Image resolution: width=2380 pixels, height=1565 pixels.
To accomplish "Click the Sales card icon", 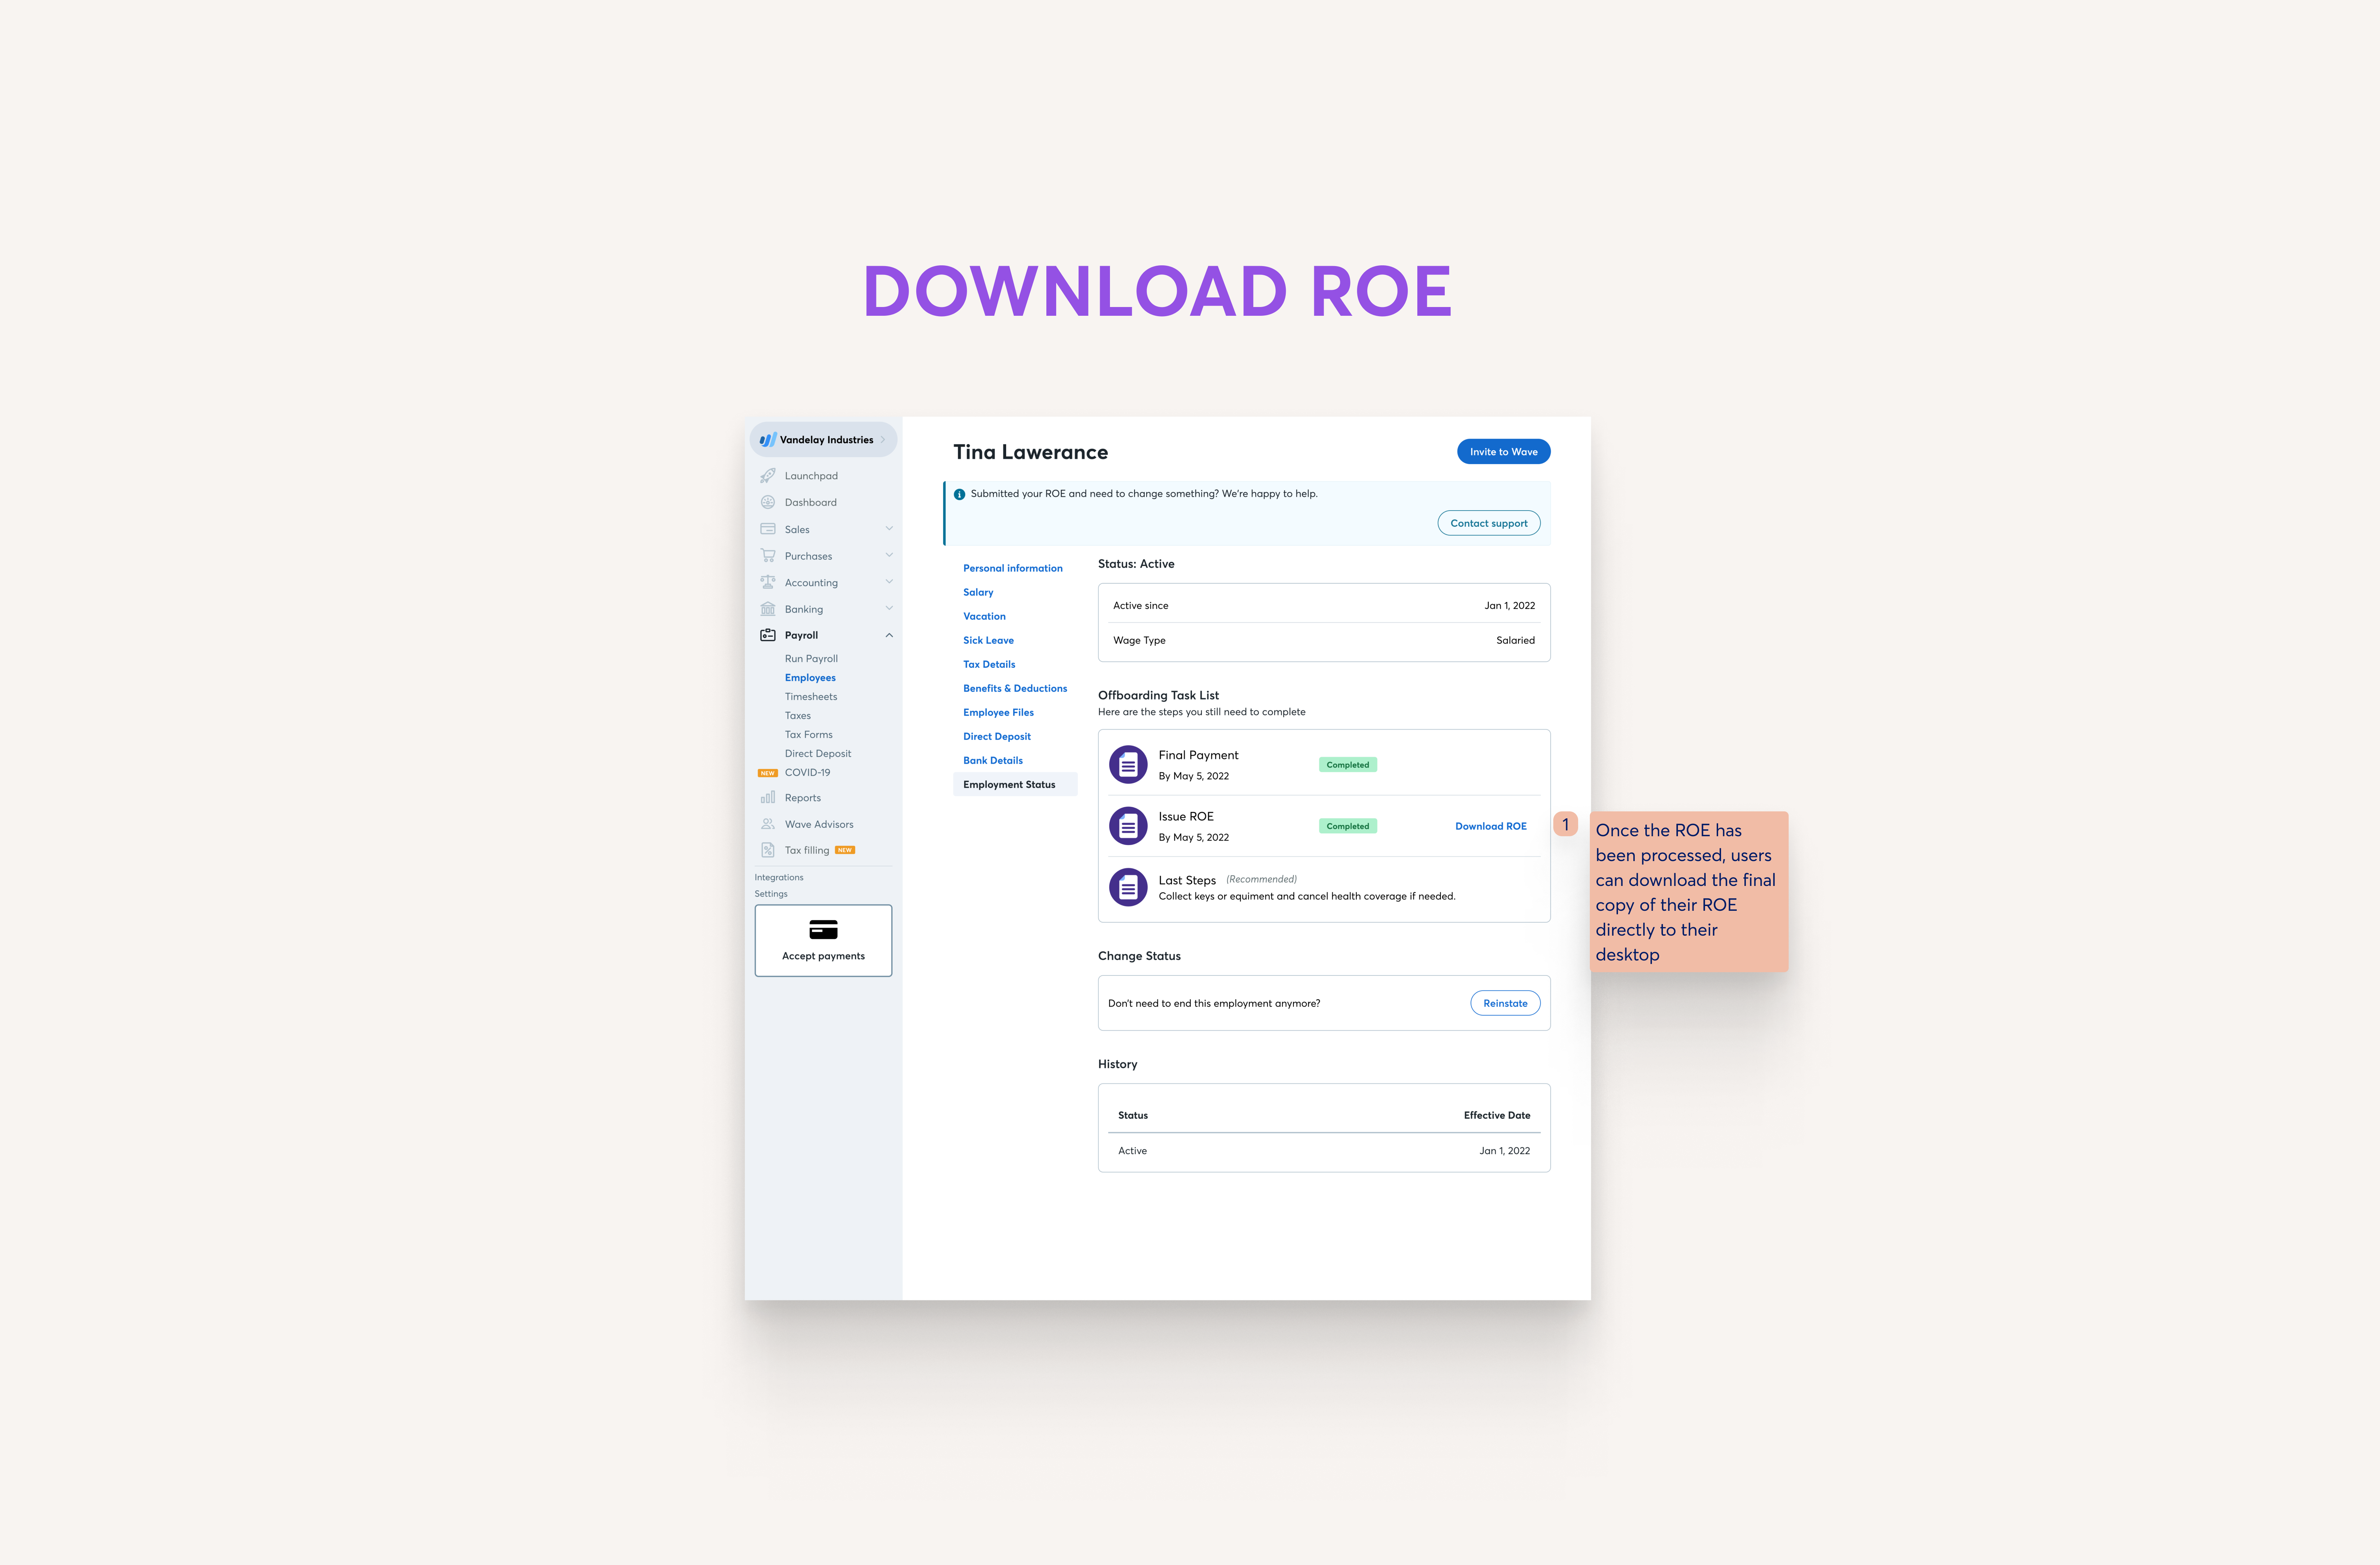I will point(768,529).
